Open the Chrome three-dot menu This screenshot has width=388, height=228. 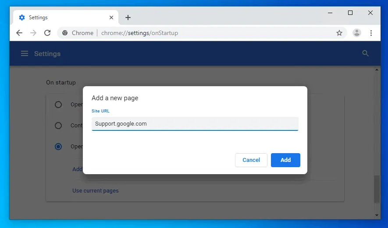coord(371,33)
